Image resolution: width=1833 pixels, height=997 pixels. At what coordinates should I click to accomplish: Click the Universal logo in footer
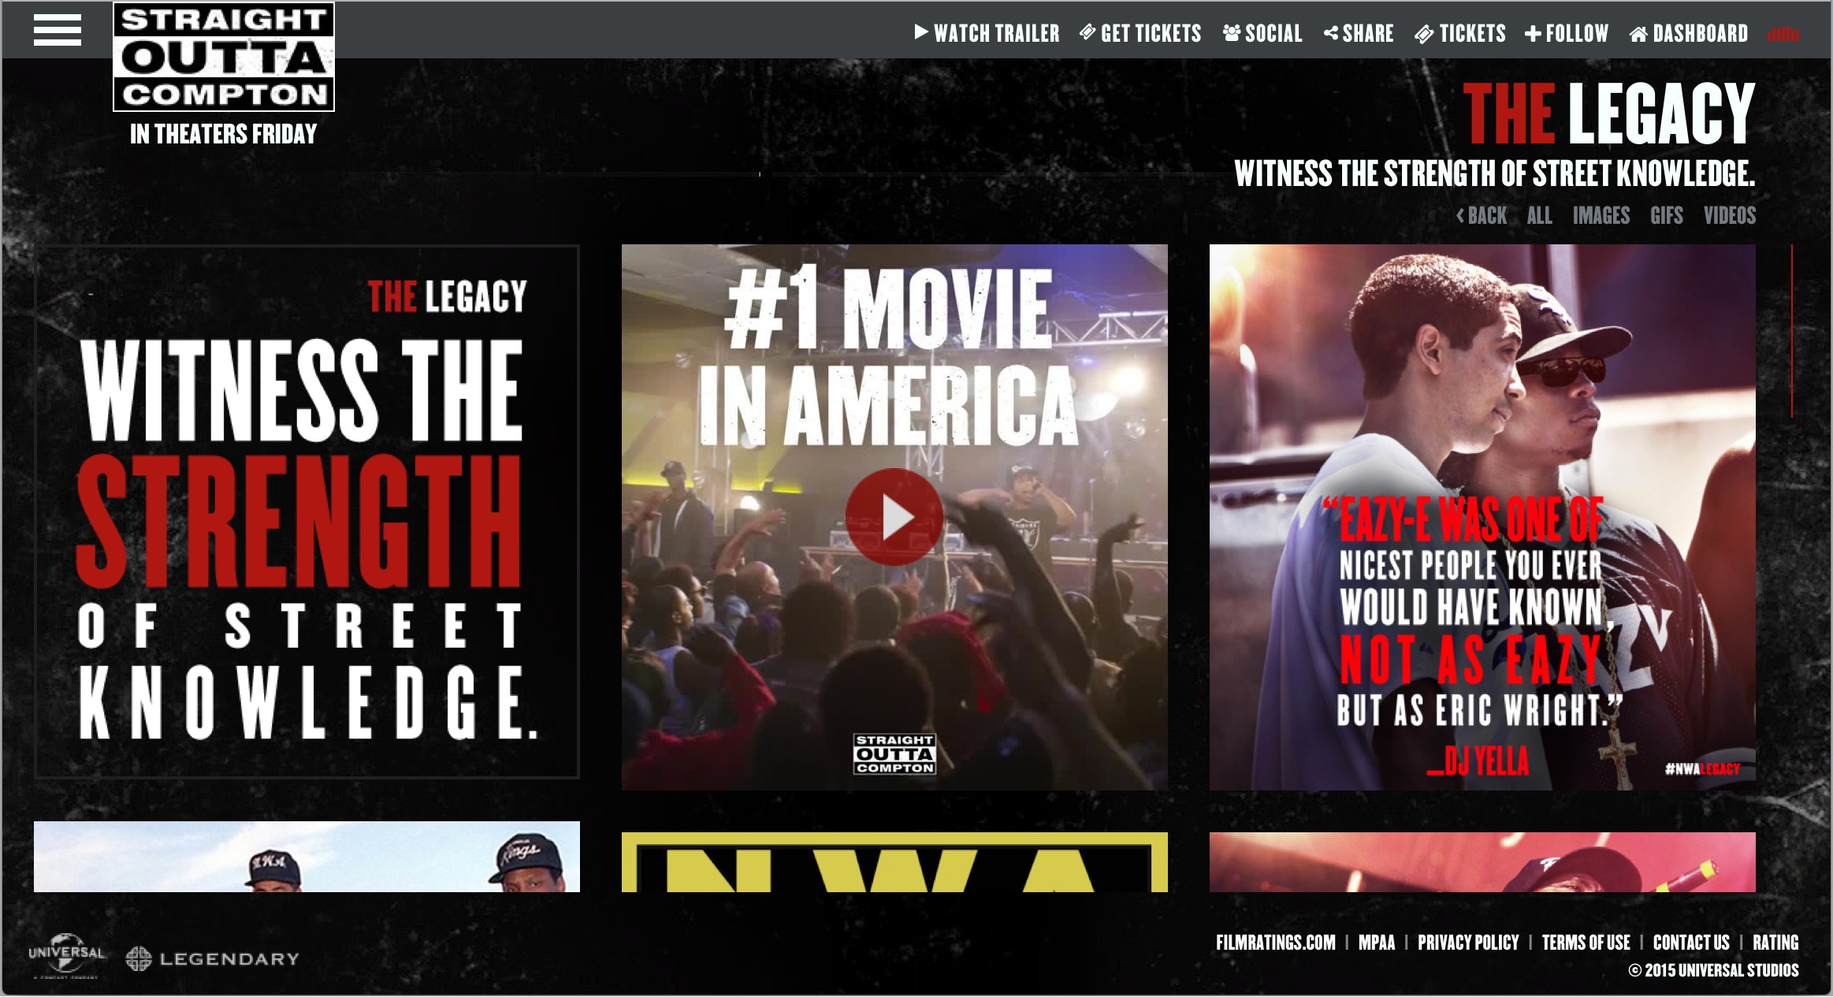(66, 956)
